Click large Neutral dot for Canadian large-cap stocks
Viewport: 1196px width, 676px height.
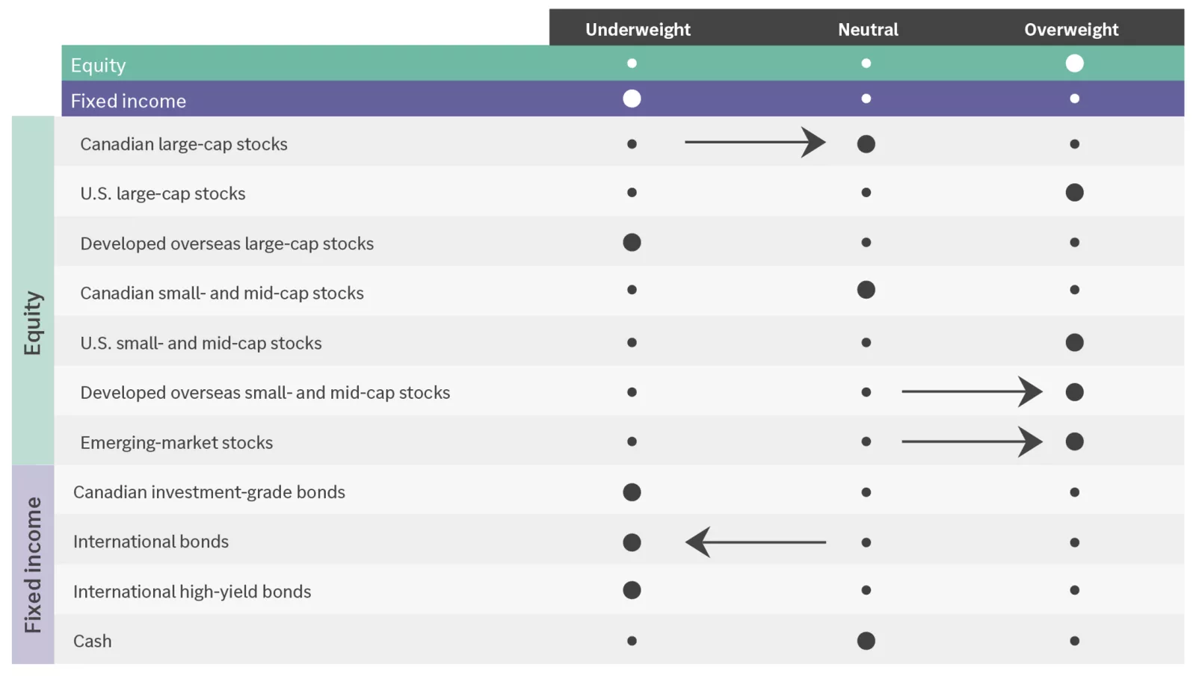pos(866,144)
